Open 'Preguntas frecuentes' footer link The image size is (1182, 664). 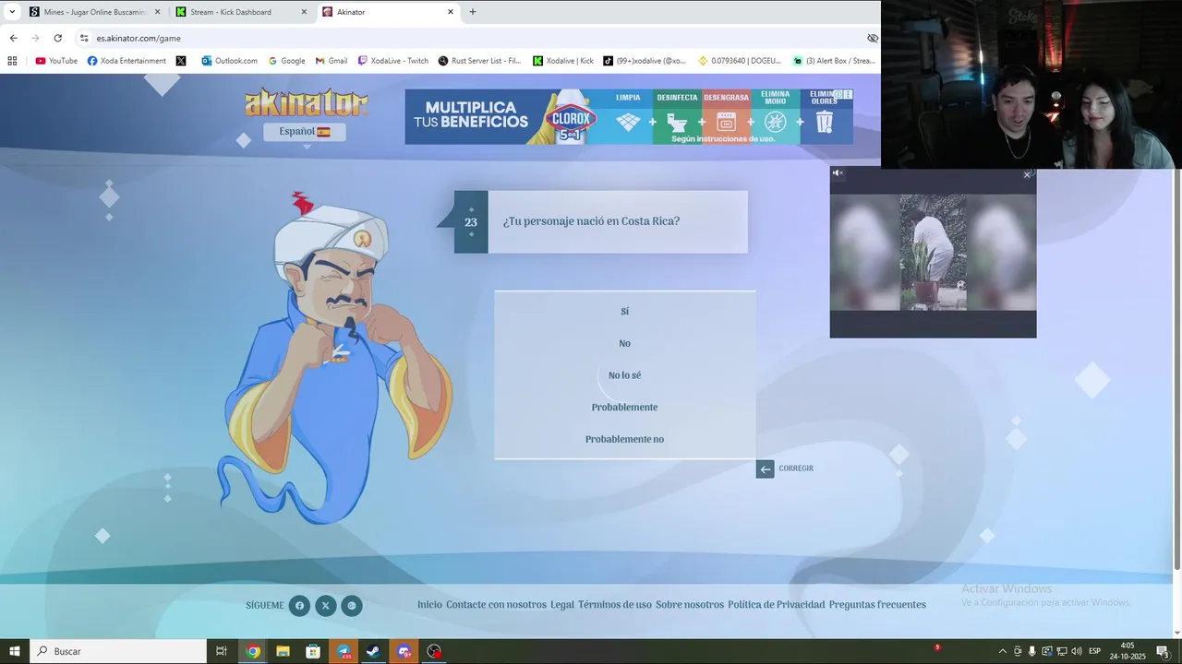pos(877,605)
